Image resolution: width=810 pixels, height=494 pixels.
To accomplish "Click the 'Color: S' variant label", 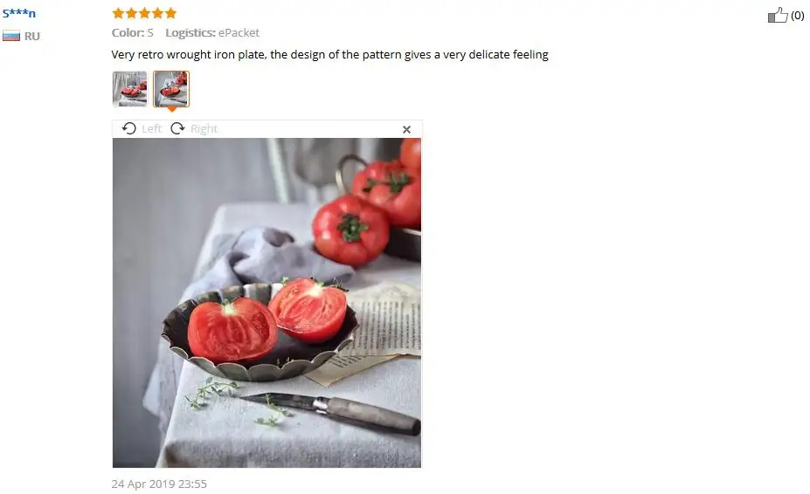I will pos(132,32).
